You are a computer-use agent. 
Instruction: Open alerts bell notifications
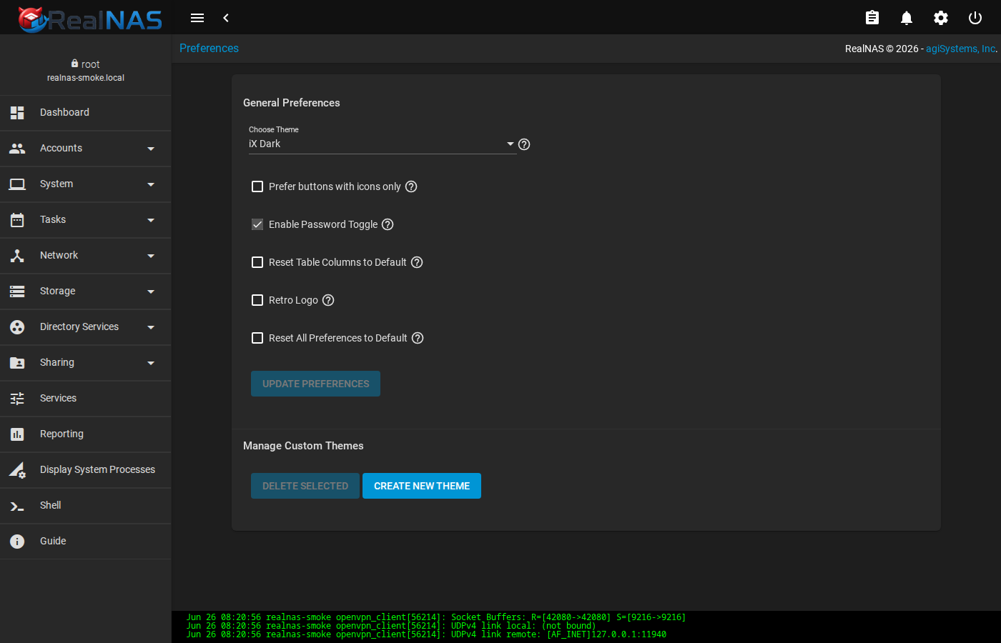(x=907, y=18)
